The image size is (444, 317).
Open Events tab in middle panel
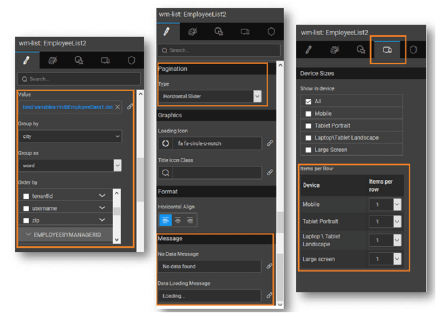pos(219,32)
